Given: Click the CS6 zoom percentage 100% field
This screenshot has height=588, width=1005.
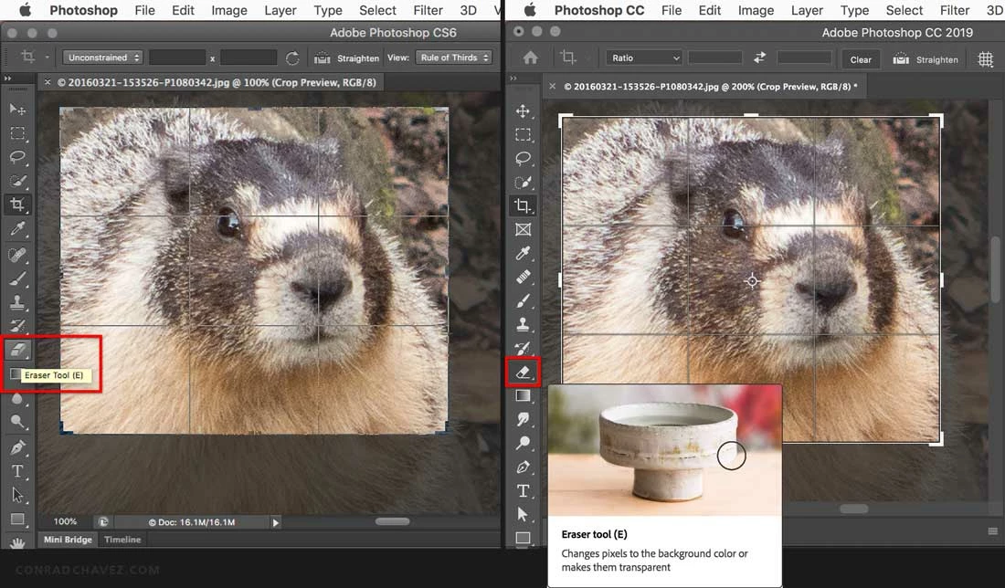Looking at the screenshot, I should (65, 522).
